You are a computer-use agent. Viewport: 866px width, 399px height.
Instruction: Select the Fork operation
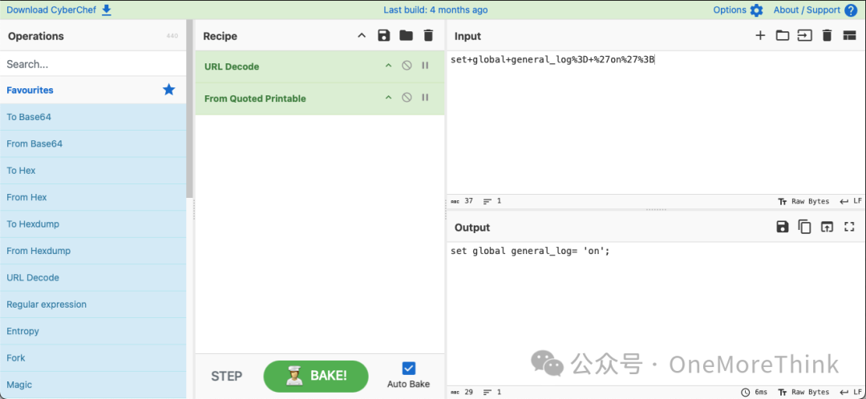[93, 358]
